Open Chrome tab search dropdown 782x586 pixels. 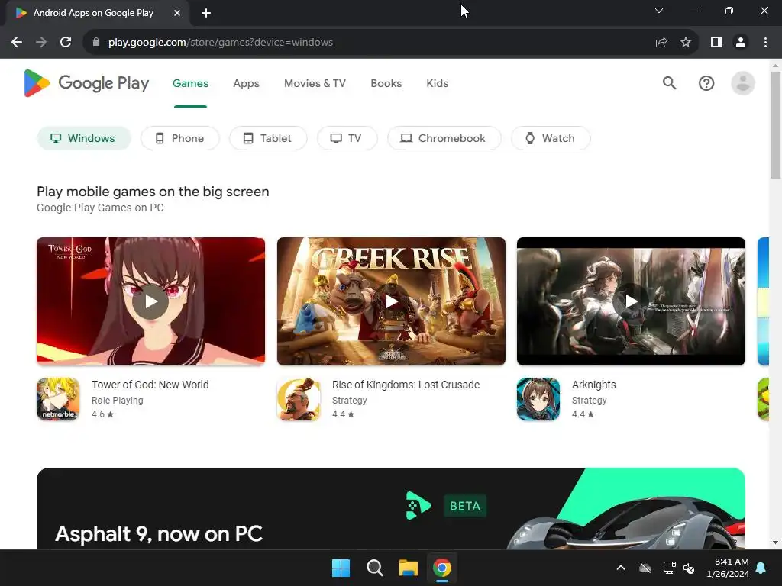point(659,11)
